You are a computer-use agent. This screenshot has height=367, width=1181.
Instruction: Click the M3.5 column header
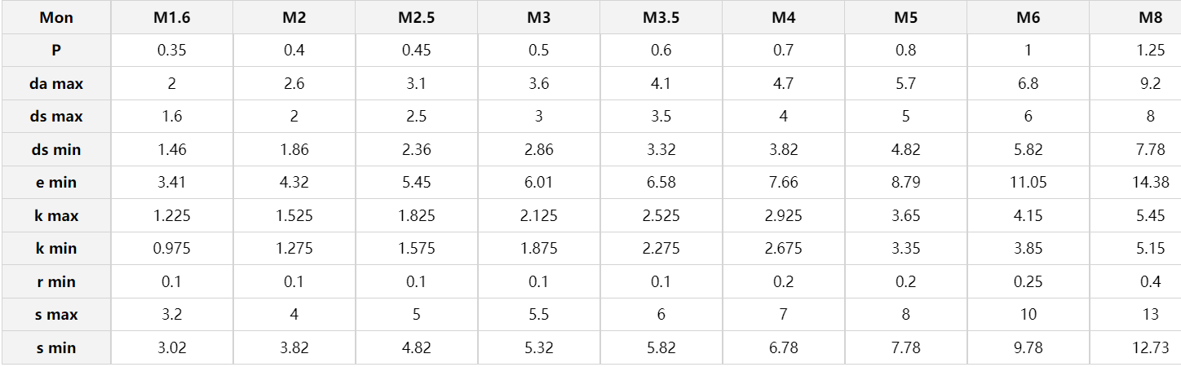661,18
